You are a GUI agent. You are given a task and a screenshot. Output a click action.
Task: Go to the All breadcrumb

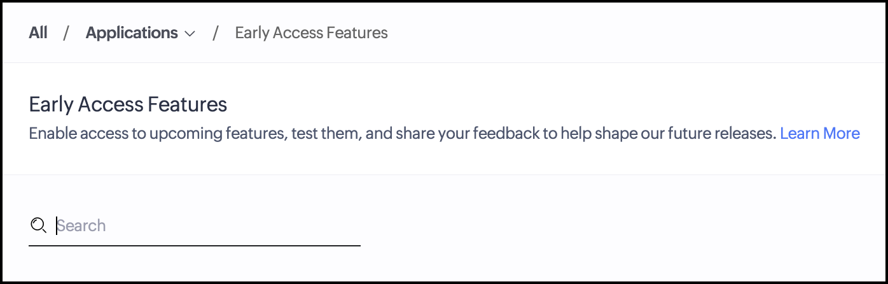click(38, 33)
